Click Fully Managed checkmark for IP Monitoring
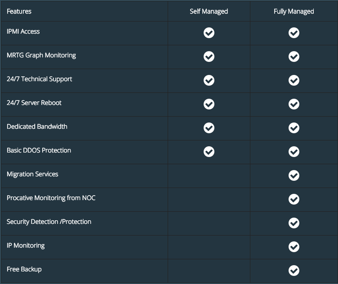The width and height of the screenshot is (338, 284). click(294, 247)
